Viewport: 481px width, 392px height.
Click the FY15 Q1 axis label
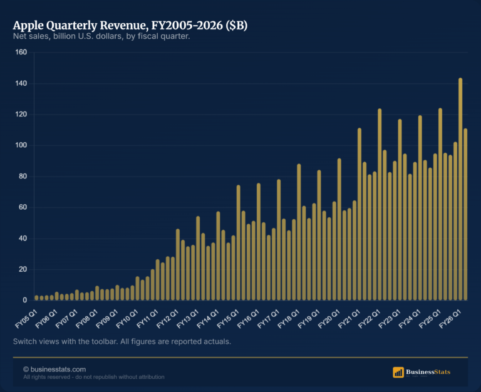point(228,319)
